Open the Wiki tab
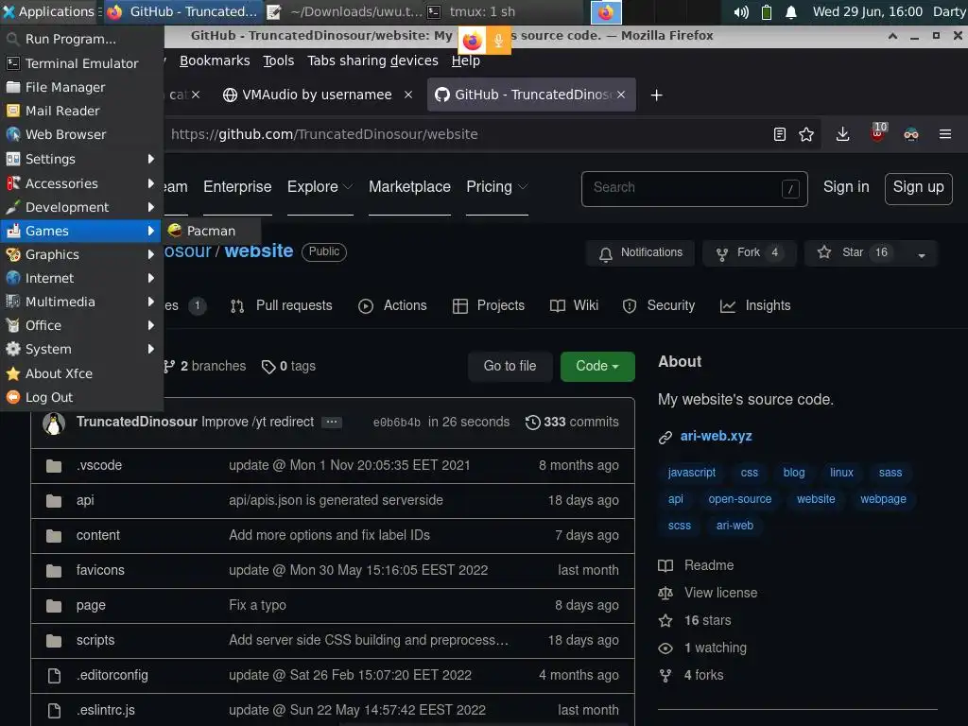Image resolution: width=968 pixels, height=726 pixels. click(574, 305)
